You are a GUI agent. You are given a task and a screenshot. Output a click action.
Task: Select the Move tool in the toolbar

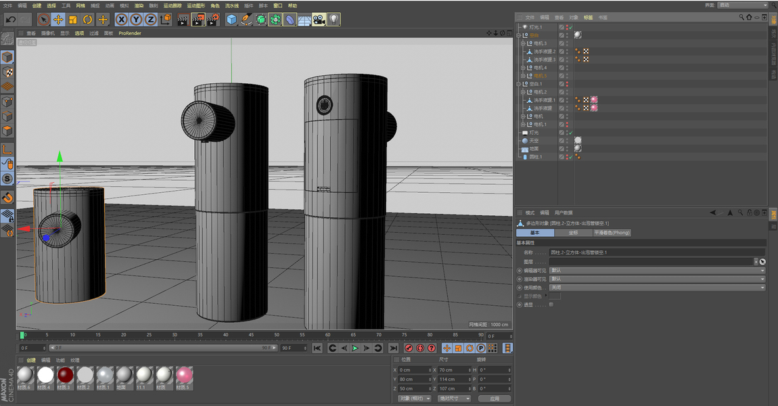click(58, 20)
